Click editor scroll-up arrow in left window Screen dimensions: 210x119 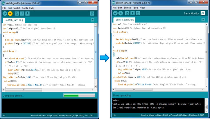point(96,25)
